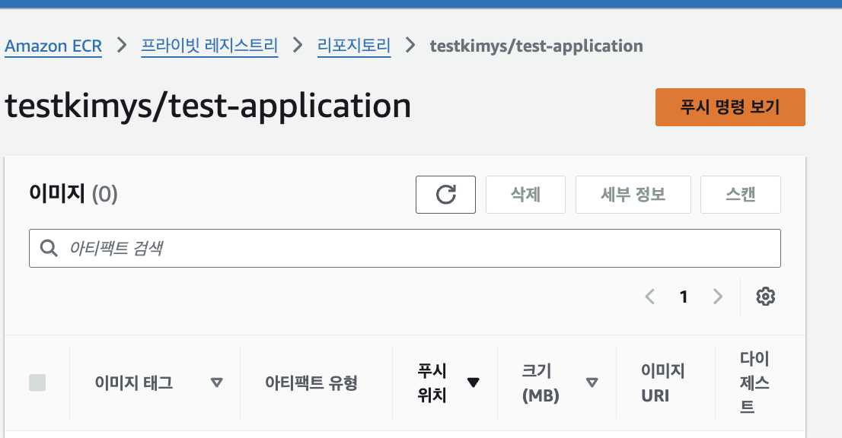Image resolution: width=842 pixels, height=438 pixels.
Task: Go to next page arrow
Action: click(x=717, y=297)
